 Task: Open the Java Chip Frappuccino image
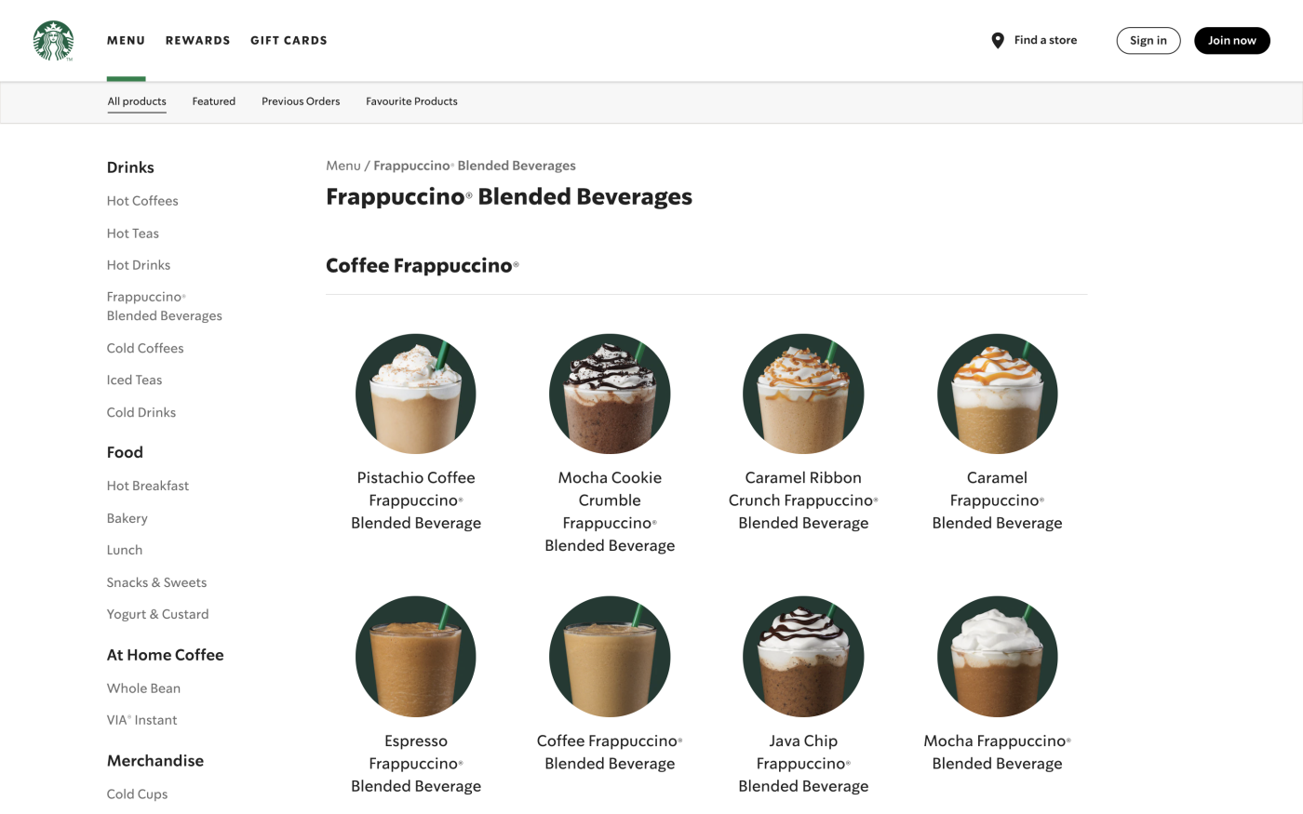803,657
